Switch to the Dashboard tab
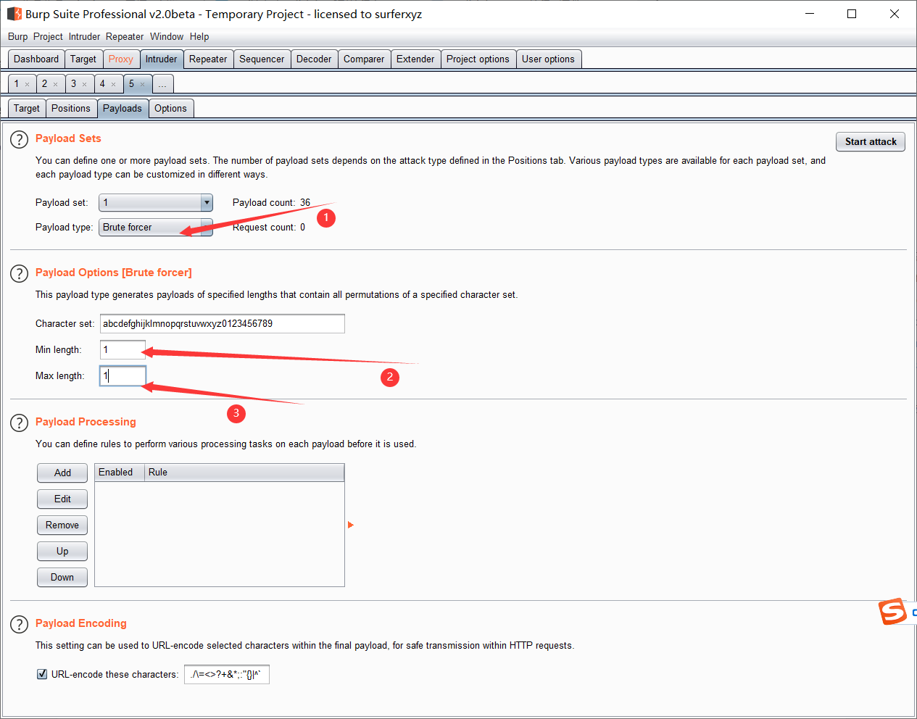Image resolution: width=917 pixels, height=719 pixels. [x=36, y=59]
